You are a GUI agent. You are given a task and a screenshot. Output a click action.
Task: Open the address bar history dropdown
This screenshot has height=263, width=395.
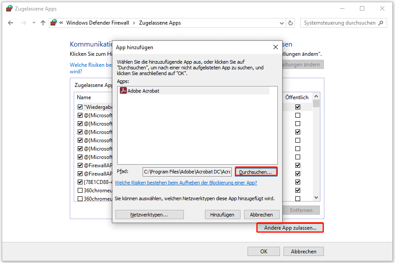pyautogui.click(x=281, y=23)
